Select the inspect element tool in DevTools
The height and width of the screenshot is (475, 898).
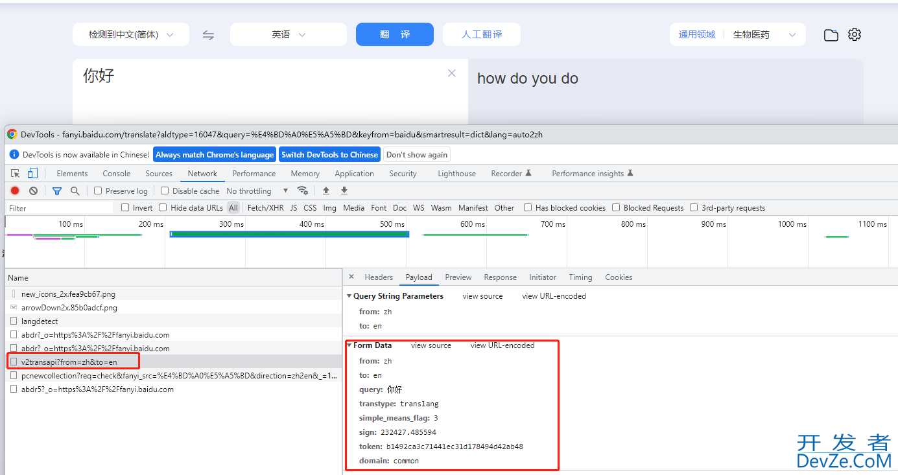pyautogui.click(x=16, y=173)
